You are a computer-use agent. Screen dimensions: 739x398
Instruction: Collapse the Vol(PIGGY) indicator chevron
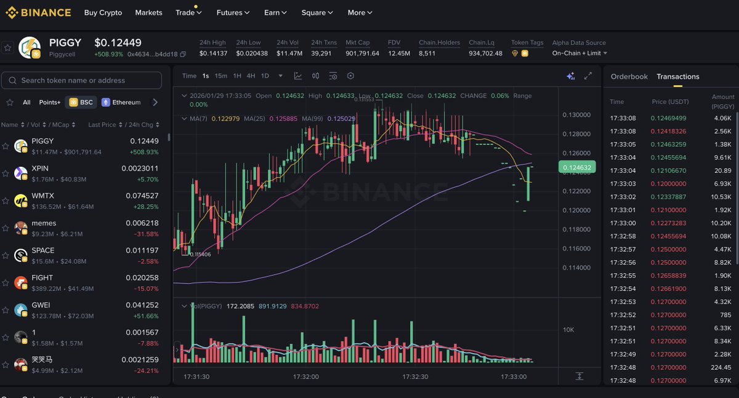pyautogui.click(x=184, y=306)
